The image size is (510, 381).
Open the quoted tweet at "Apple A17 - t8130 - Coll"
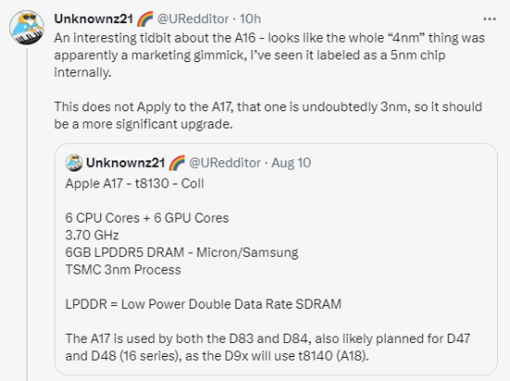134,184
